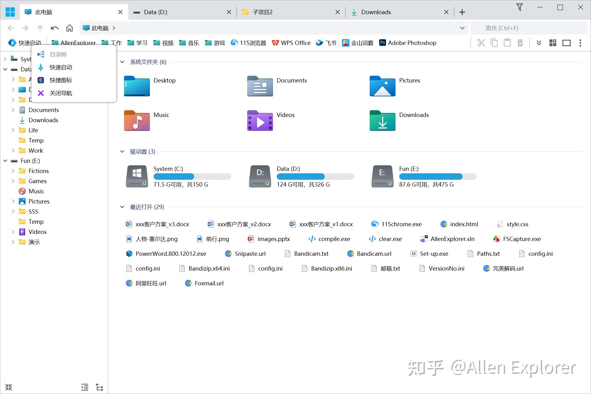
Task: Collapse the Fun (E:) drive in sidebar
Action: point(5,161)
